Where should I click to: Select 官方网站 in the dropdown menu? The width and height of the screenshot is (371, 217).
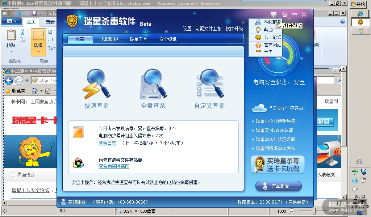coord(266,45)
